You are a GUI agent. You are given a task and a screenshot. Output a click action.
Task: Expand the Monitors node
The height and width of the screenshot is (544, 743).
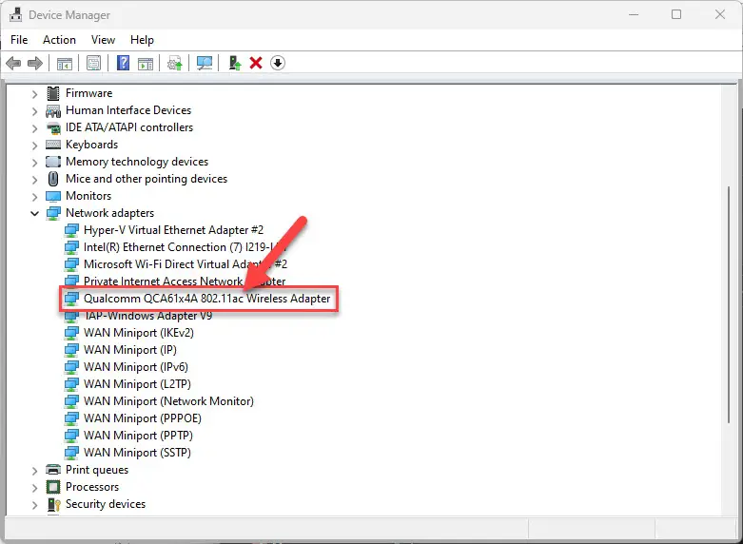(34, 196)
